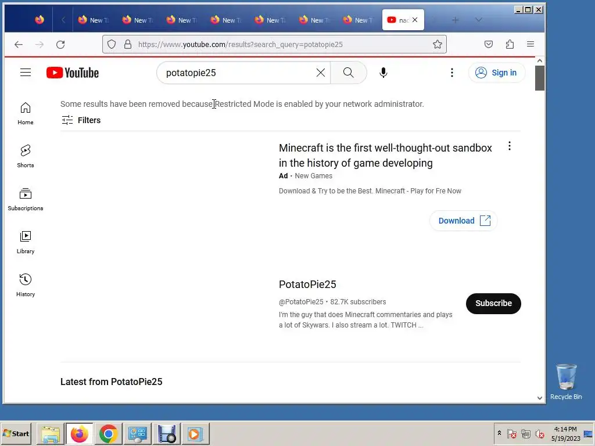
Task: List all tabs dropdown chevron
Action: 479,20
